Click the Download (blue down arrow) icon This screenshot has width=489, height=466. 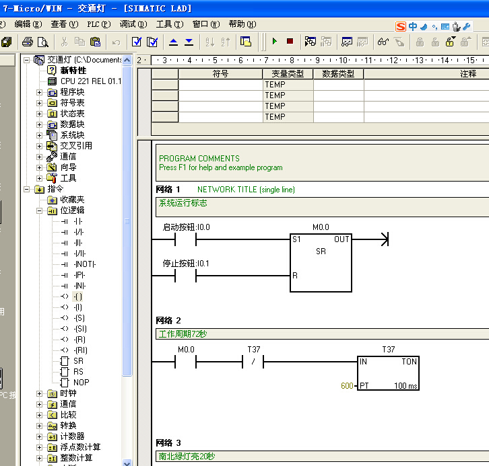pyautogui.click(x=189, y=42)
